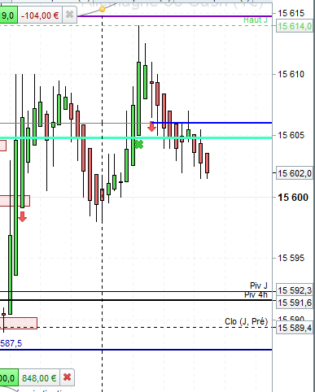Select the blue 587,5 level label
Screen dimensions: 315x392
coord(11,343)
